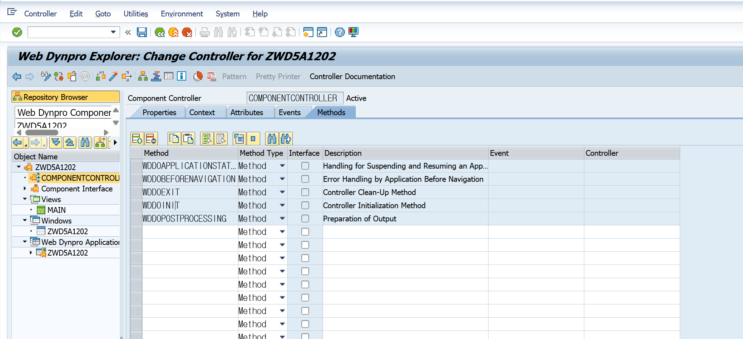
Task: Click the red Cancel round icon
Action: (x=187, y=32)
